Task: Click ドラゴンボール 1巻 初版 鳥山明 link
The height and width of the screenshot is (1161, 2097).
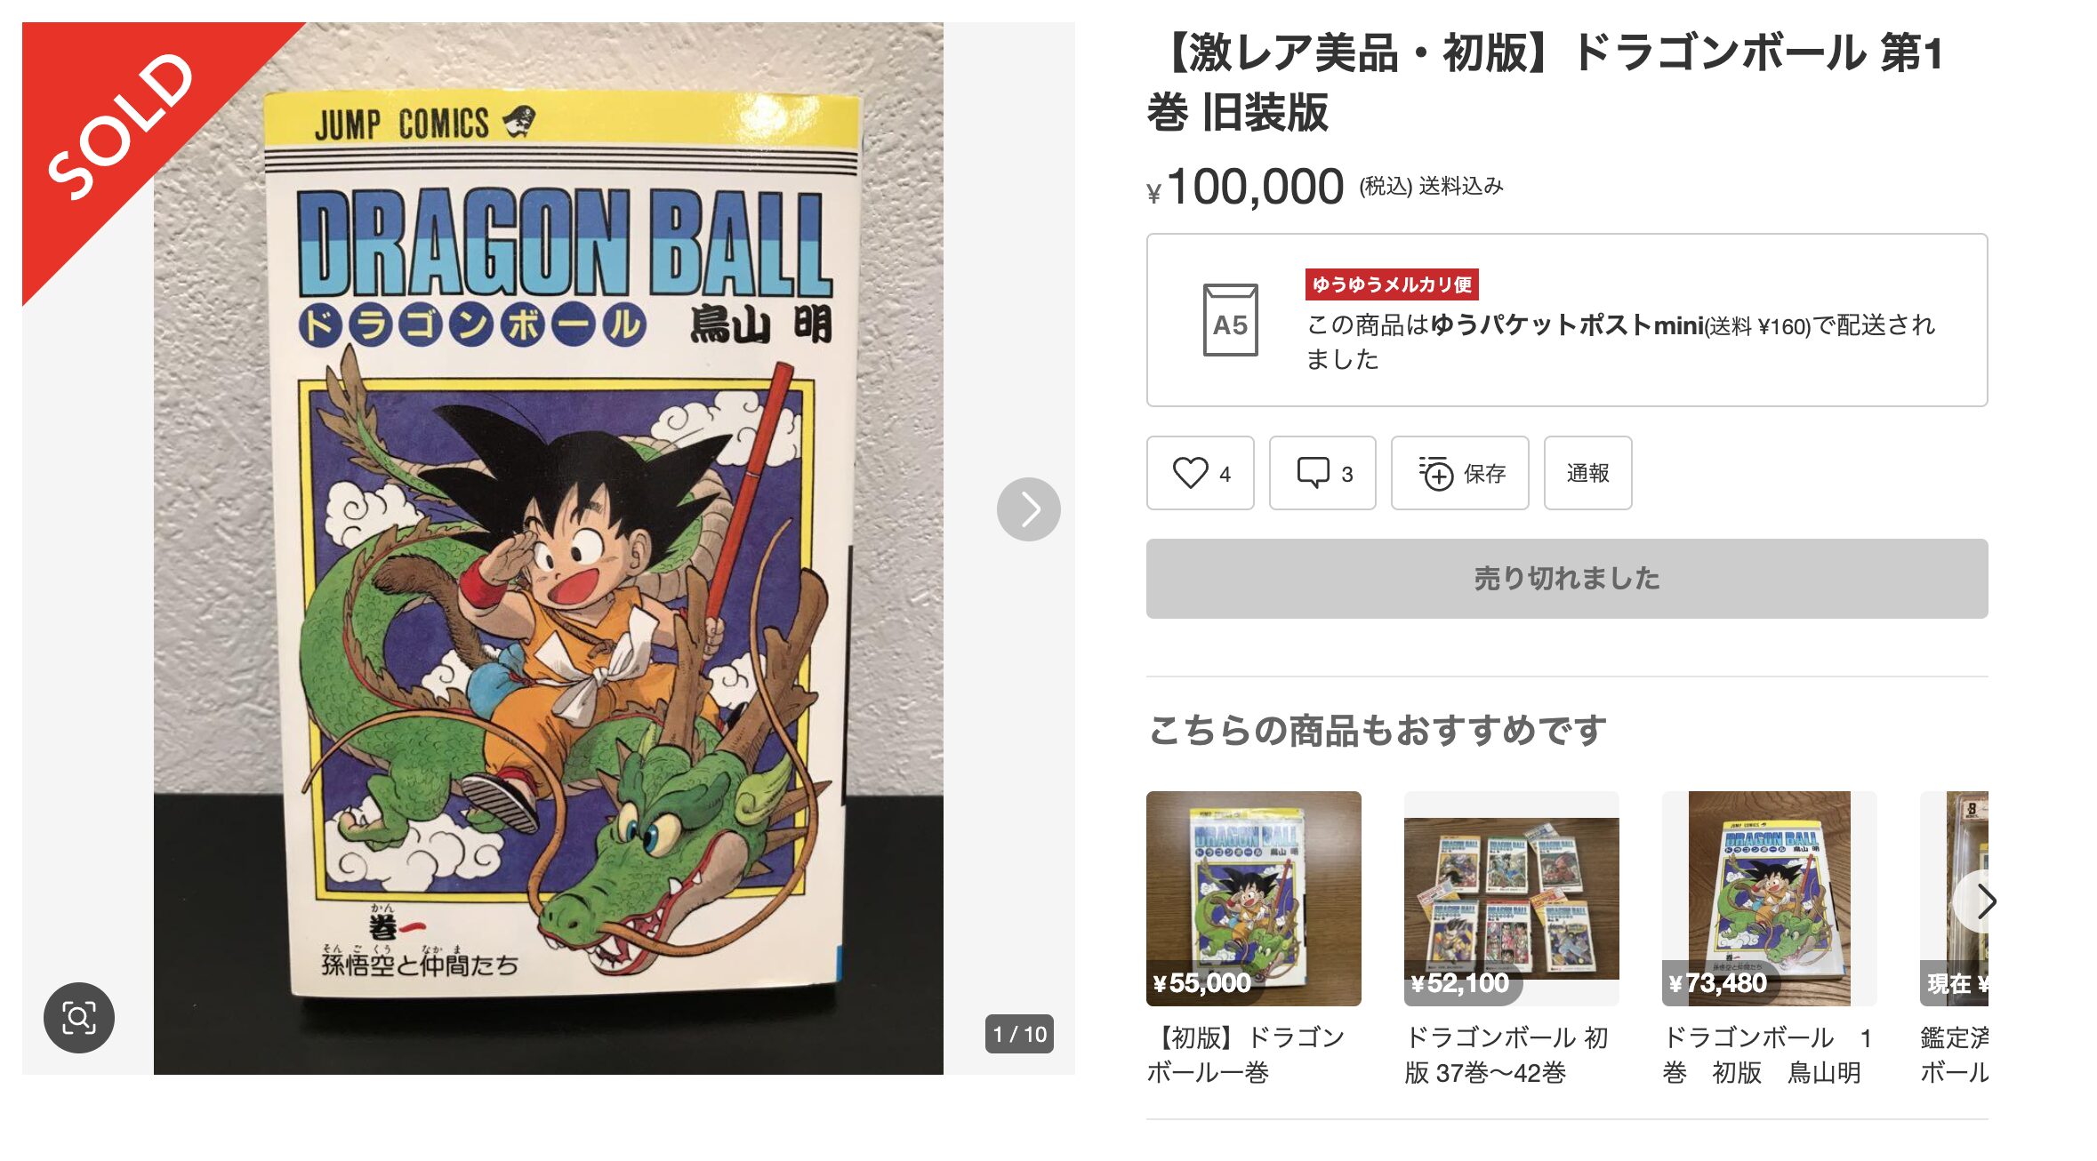Action: click(x=1767, y=1055)
